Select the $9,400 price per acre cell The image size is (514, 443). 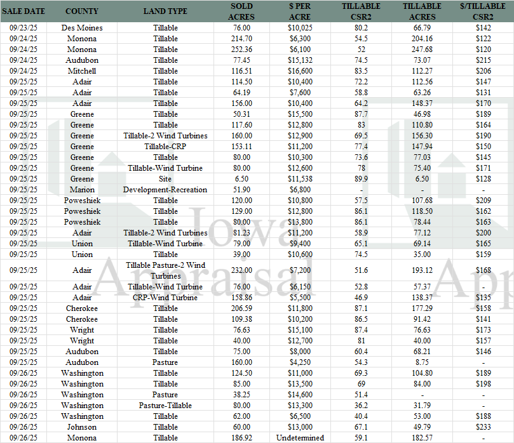pyautogui.click(x=300, y=244)
